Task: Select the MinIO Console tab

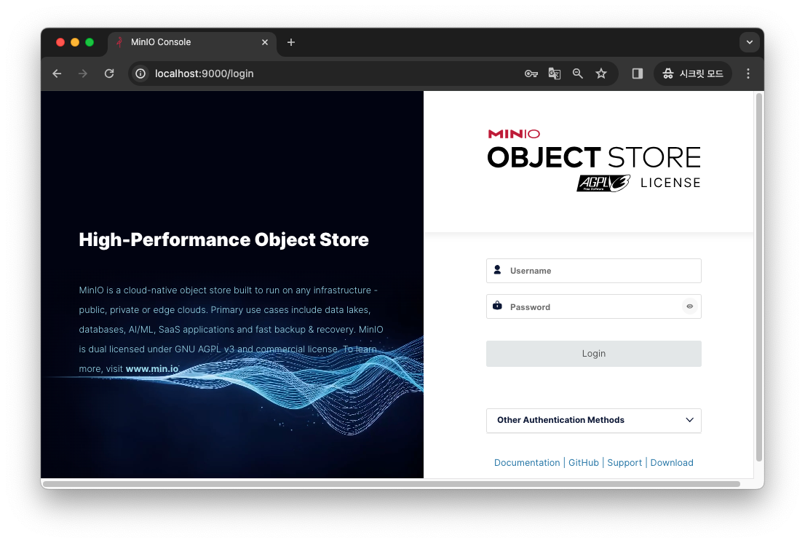Action: pyautogui.click(x=193, y=42)
